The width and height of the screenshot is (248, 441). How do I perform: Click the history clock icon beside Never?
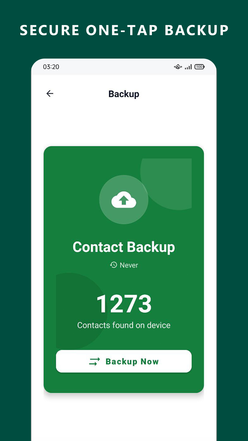click(113, 265)
